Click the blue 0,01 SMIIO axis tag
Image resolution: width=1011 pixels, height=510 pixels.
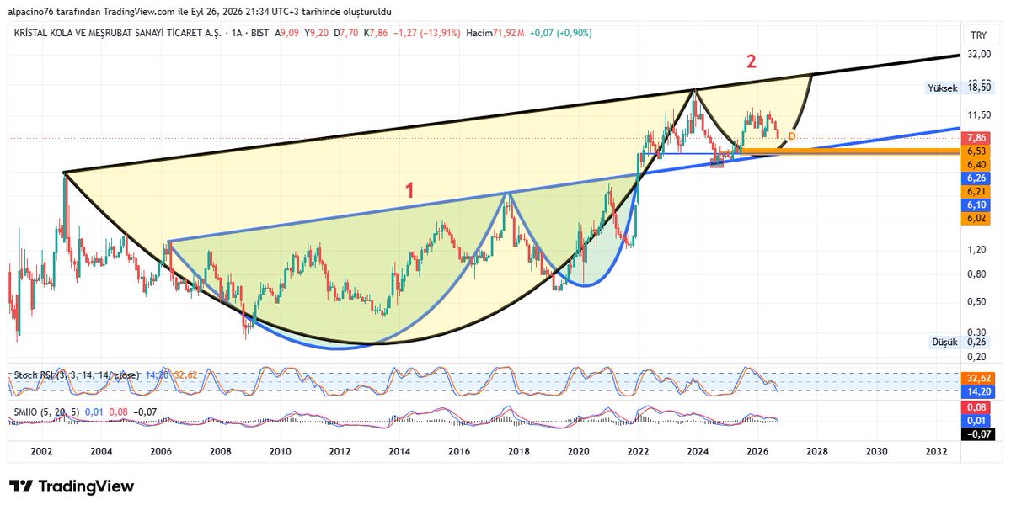977,421
